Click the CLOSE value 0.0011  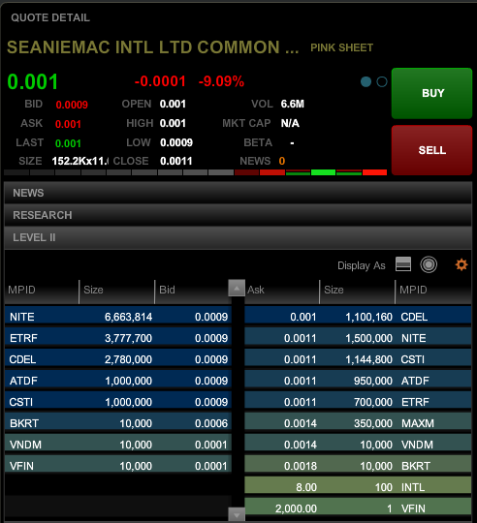176,161
